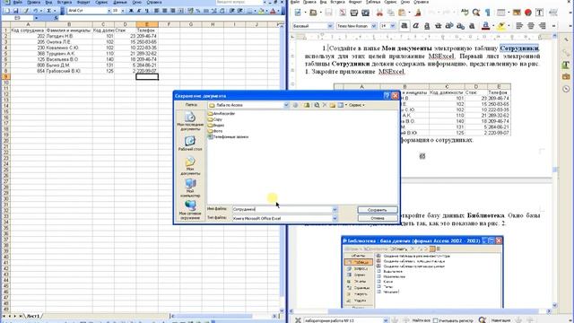Toggle strikethrough in Writer toolbar
Viewport: 574px width, 323px height.
(x=439, y=26)
